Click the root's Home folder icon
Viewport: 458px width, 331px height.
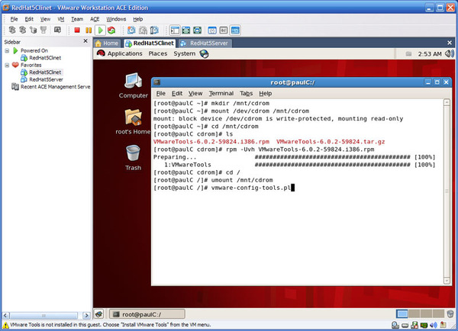coord(133,122)
